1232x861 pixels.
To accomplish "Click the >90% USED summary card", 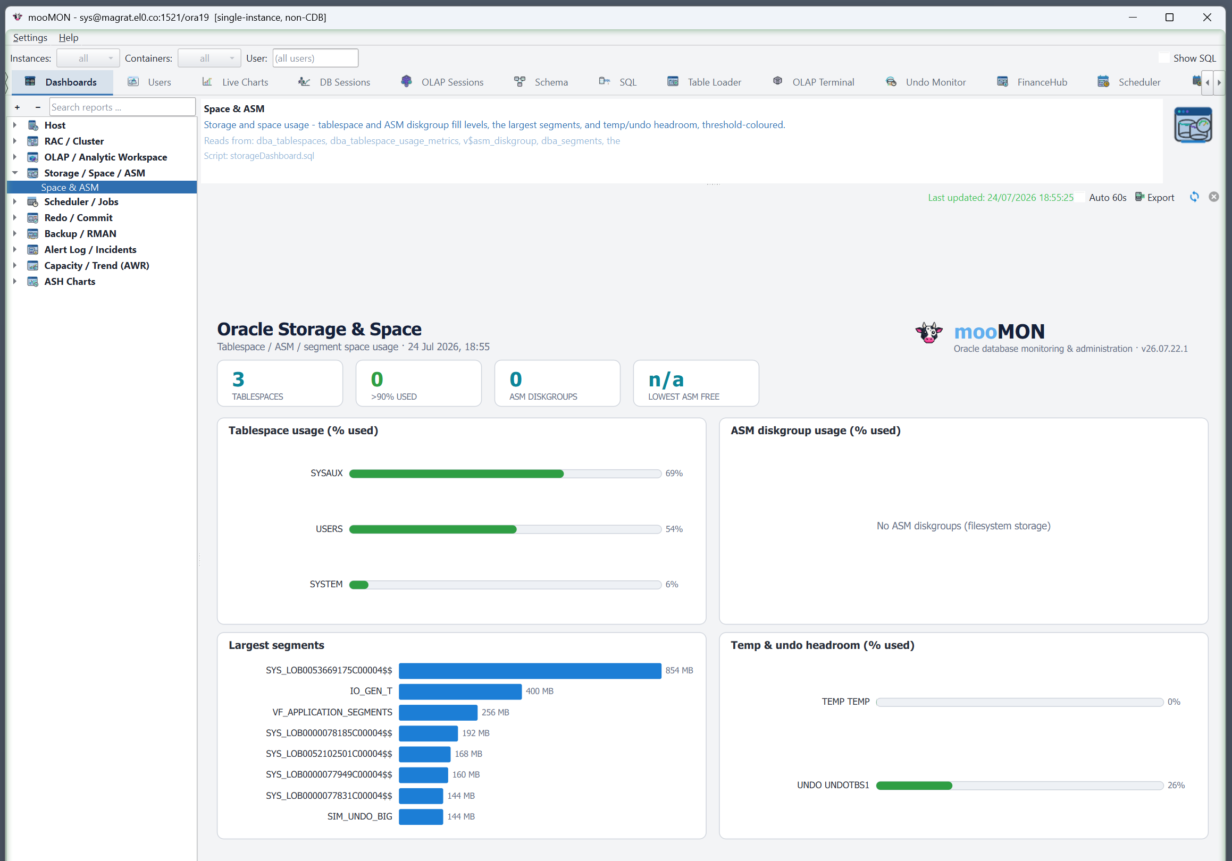I will [x=418, y=384].
